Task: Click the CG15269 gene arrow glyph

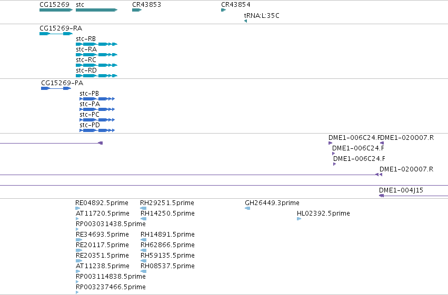Action: click(x=56, y=10)
